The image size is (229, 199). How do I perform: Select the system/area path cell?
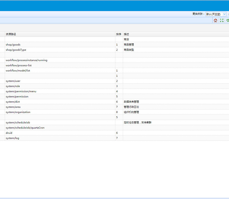click(x=60, y=107)
